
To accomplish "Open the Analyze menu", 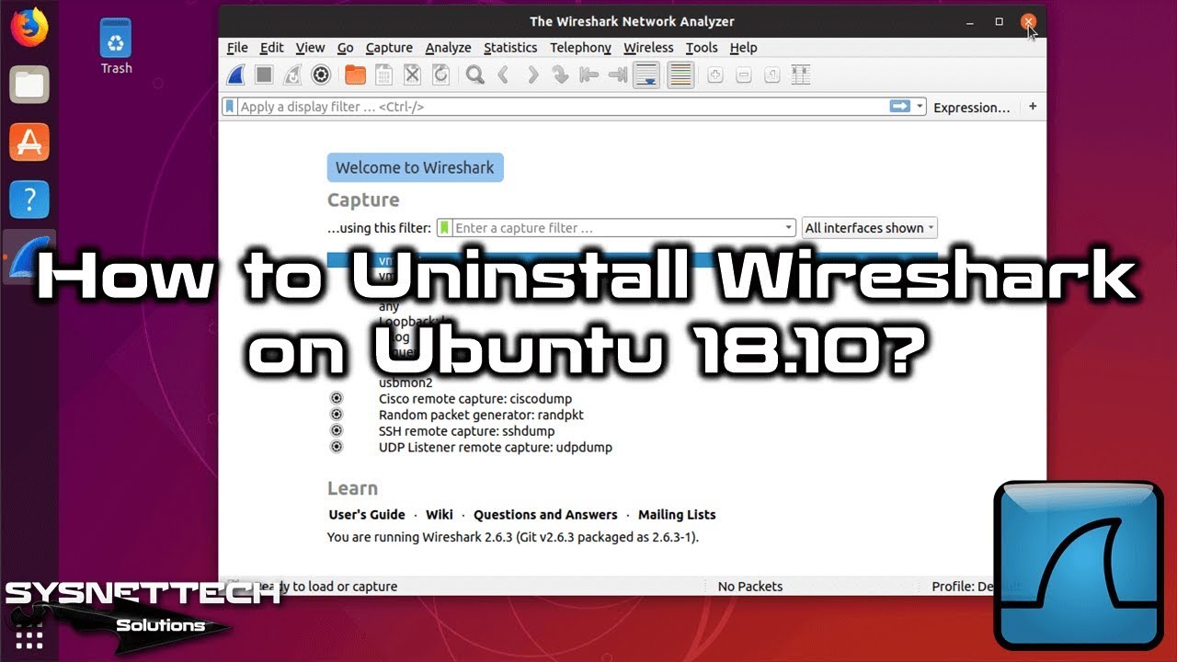I will (448, 48).
